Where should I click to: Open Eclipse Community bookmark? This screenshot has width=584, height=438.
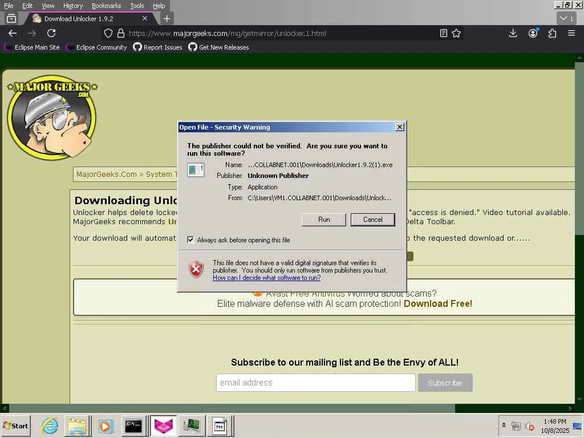point(96,47)
